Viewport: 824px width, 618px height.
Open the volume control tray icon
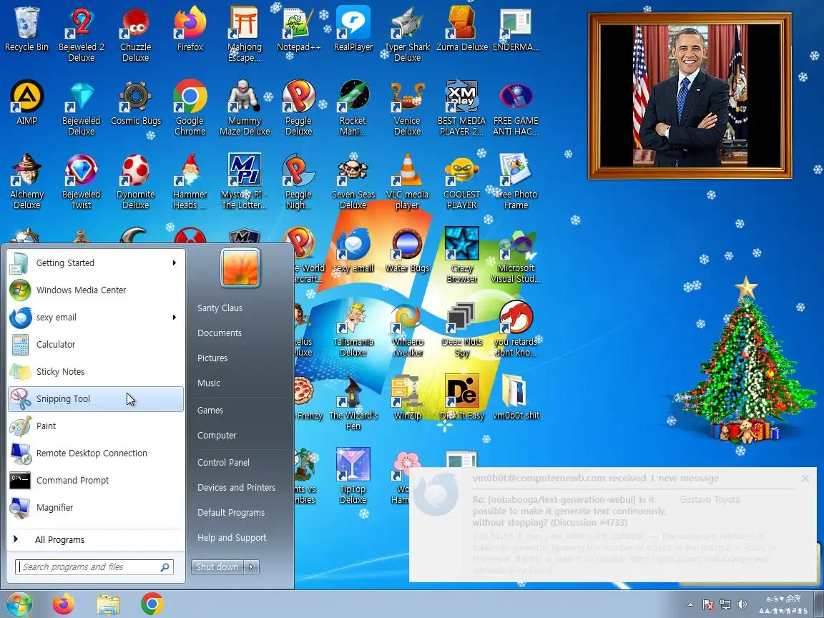(x=742, y=604)
